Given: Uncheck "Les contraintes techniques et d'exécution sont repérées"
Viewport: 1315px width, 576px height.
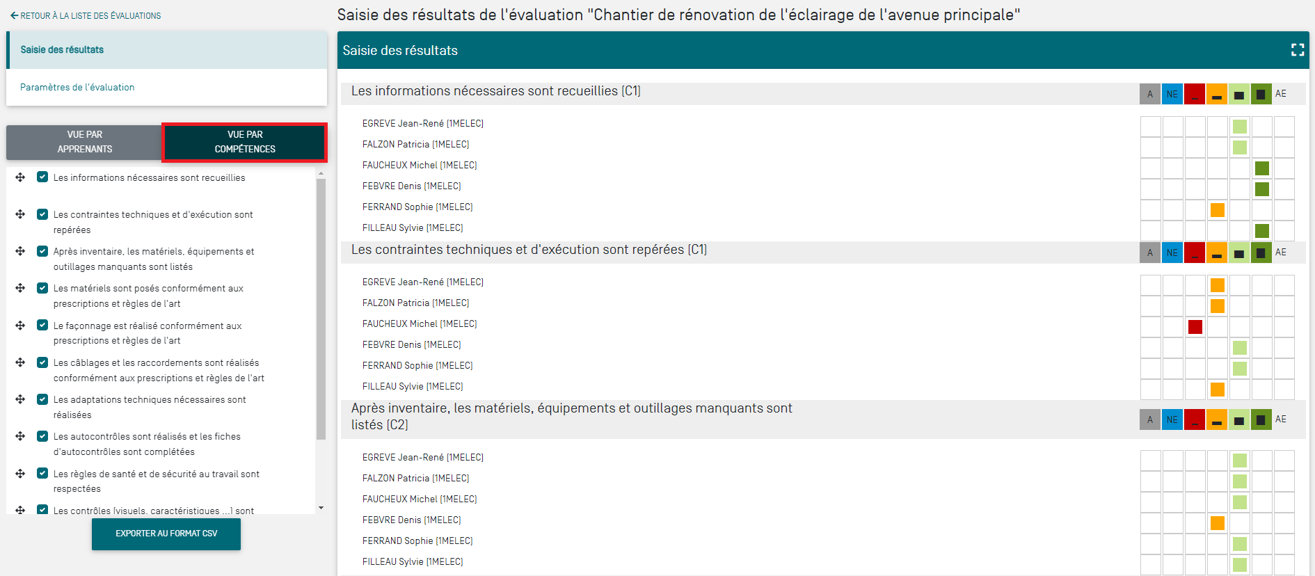Looking at the screenshot, I should (42, 214).
